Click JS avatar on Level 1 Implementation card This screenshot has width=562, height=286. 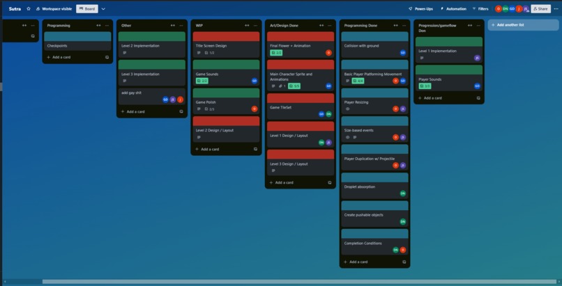pos(477,58)
